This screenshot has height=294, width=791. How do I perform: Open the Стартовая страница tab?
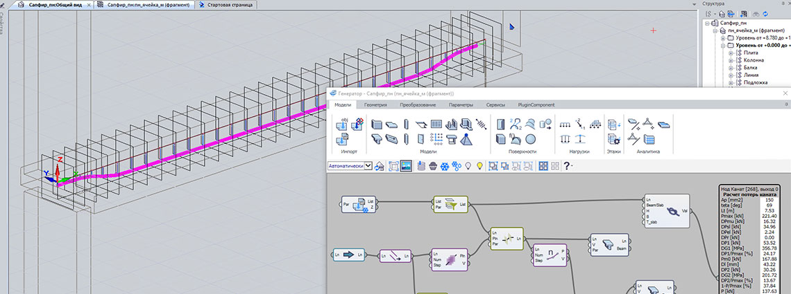click(x=226, y=5)
